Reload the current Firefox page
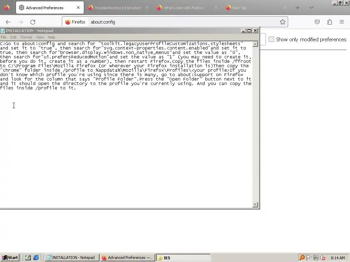This screenshot has width=350, height=262. tap(33, 22)
